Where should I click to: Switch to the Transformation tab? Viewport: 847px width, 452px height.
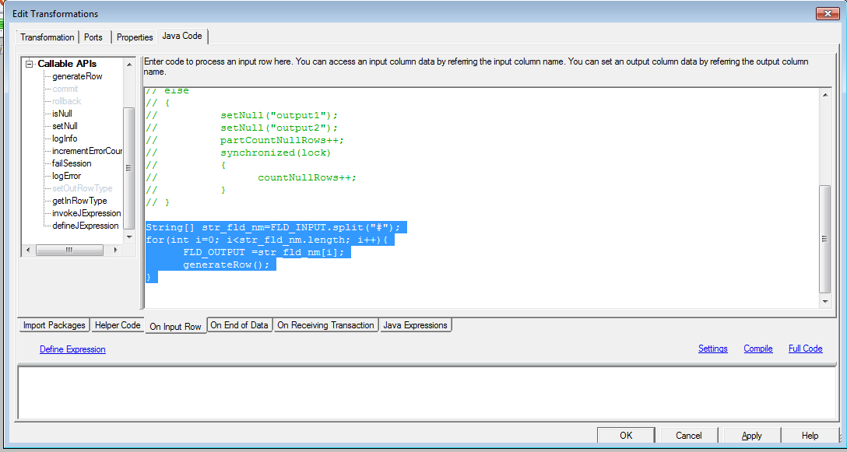[47, 37]
